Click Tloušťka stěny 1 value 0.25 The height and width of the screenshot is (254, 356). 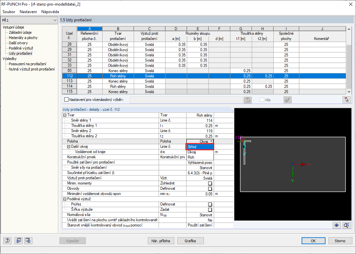tap(200, 126)
